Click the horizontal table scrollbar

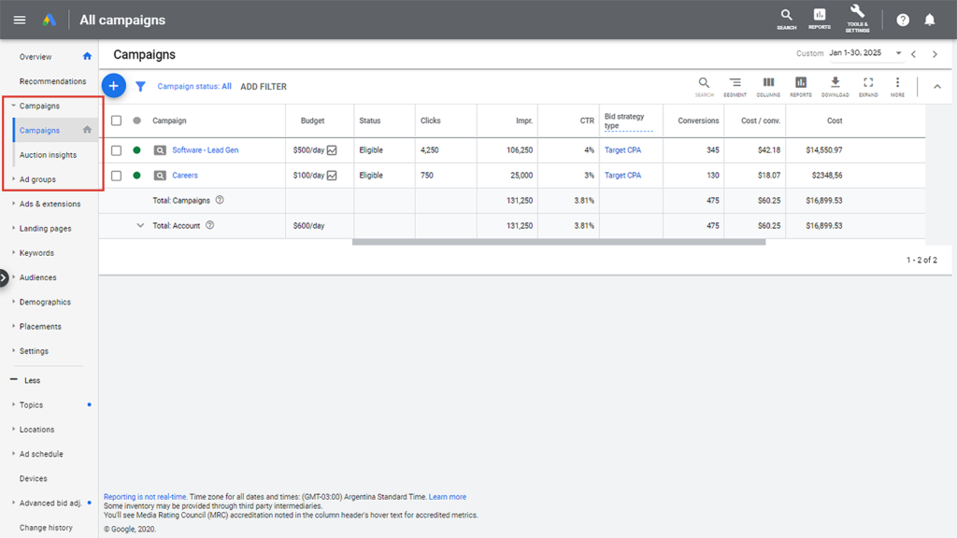[x=558, y=242]
